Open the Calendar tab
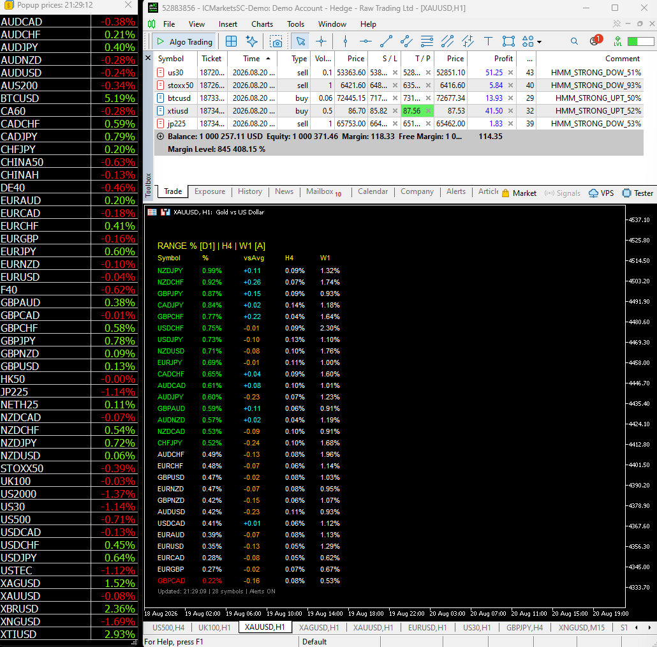Image resolution: width=657 pixels, height=647 pixels. click(x=373, y=191)
